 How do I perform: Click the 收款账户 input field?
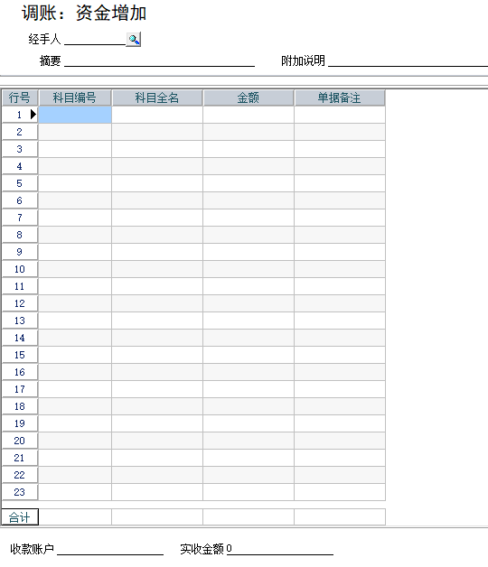pos(110,549)
